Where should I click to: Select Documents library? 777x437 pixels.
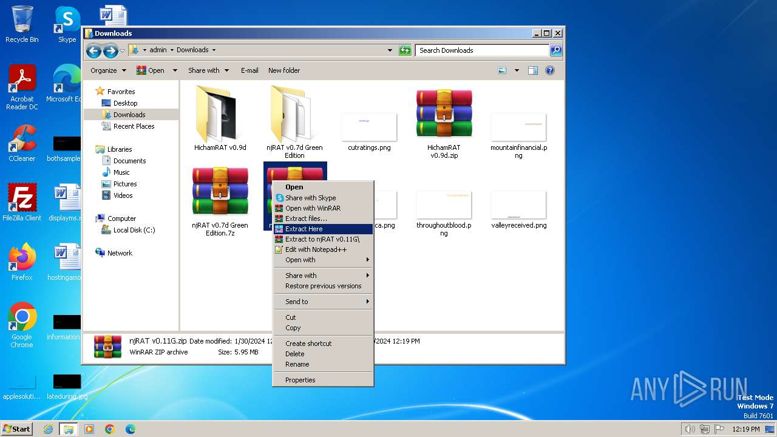[129, 161]
